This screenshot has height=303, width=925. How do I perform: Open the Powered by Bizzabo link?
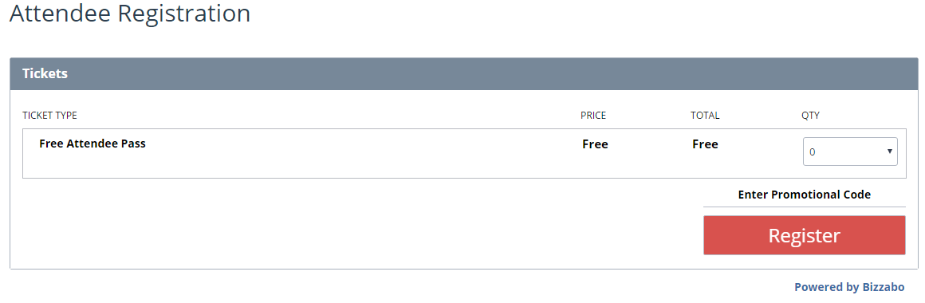(x=849, y=287)
